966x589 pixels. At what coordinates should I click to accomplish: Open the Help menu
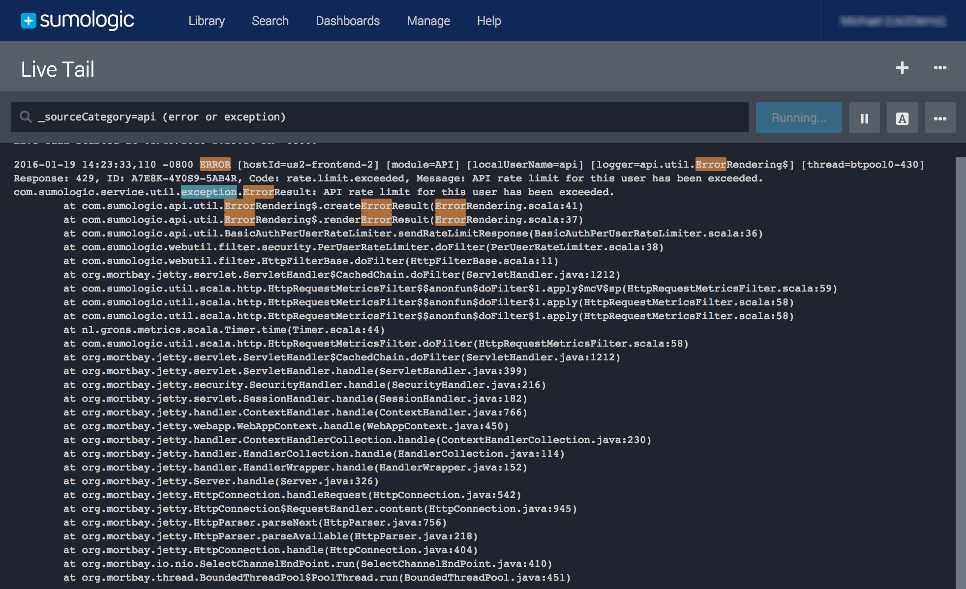(488, 21)
